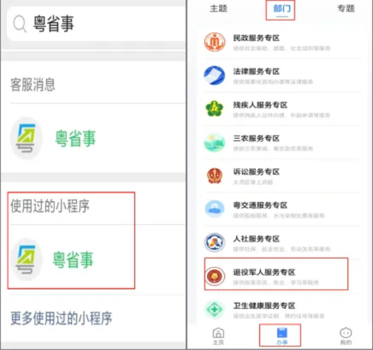Select 办事 in bottom navigation
Image resolution: width=373 pixels, height=350 pixels.
pos(282,336)
